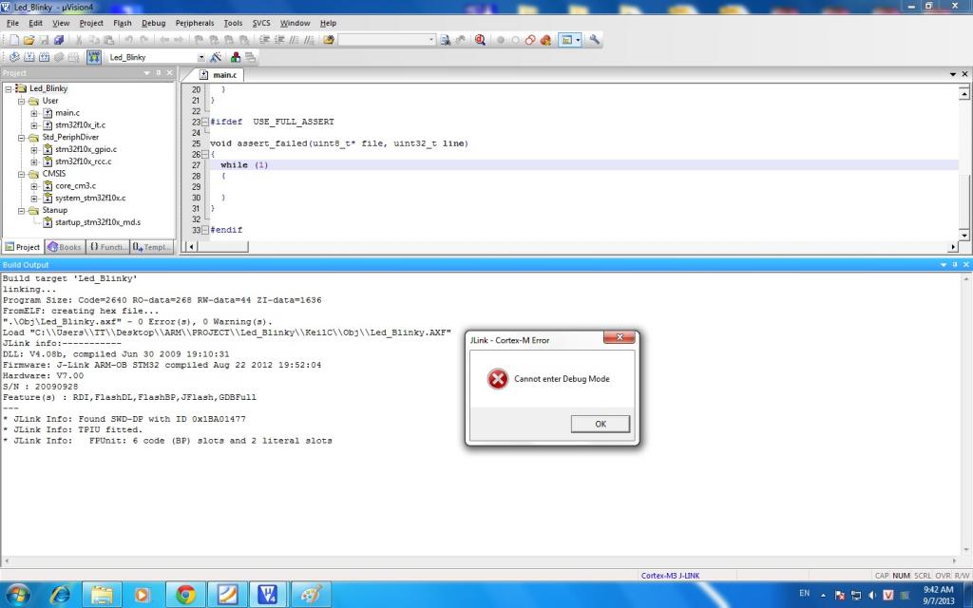Expand the stm32f10x_it.c node
Viewport: 973px width, 608px height.
34,125
